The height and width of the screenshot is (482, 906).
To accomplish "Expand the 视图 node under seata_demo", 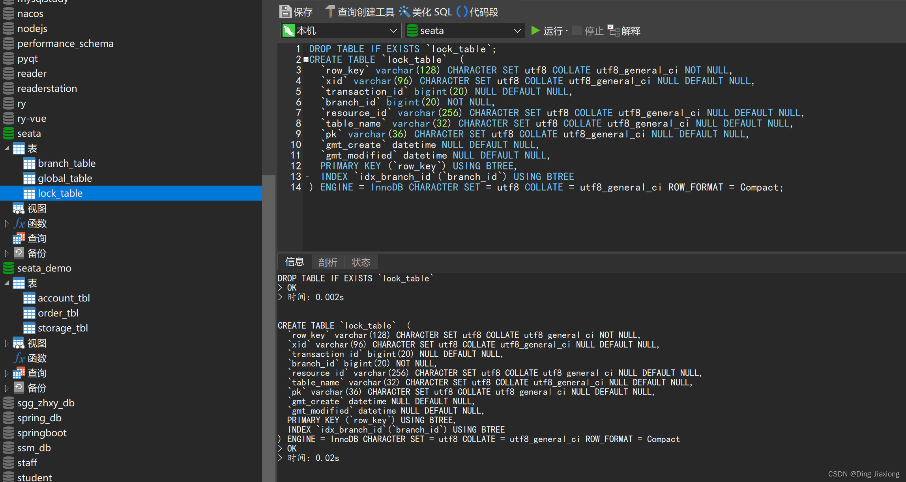I will point(7,343).
